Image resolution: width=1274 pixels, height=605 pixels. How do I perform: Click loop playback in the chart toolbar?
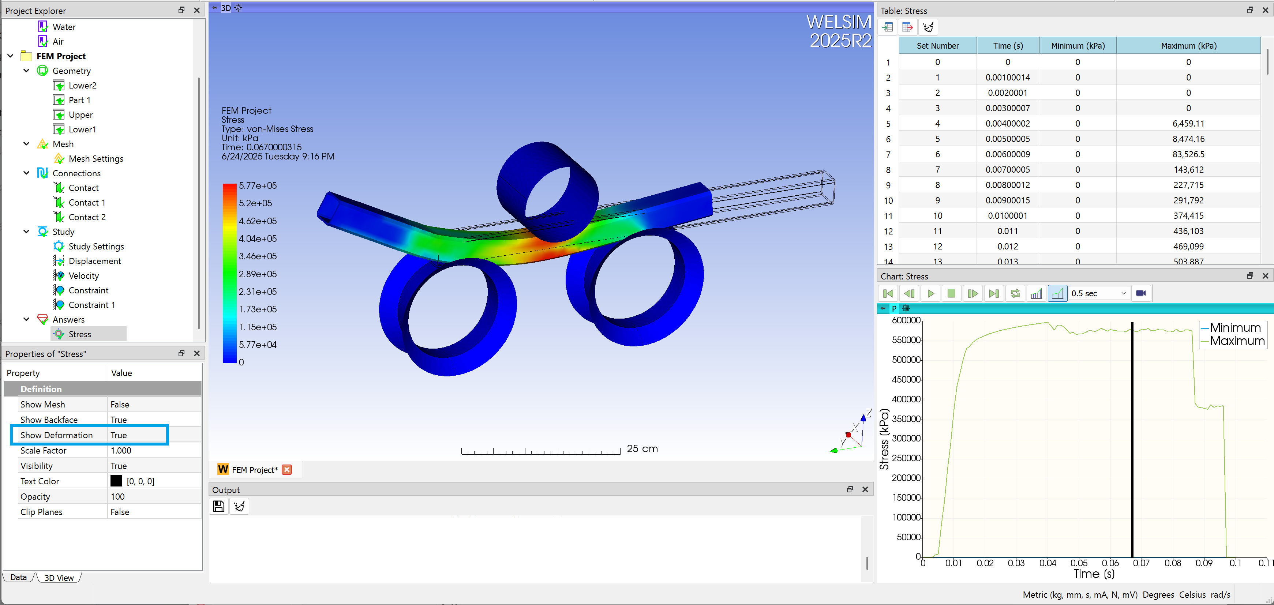1015,293
